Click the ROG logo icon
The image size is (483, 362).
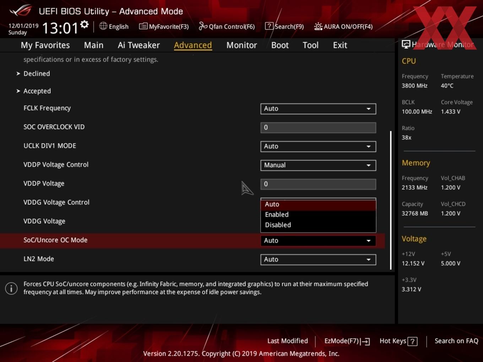click(x=21, y=11)
